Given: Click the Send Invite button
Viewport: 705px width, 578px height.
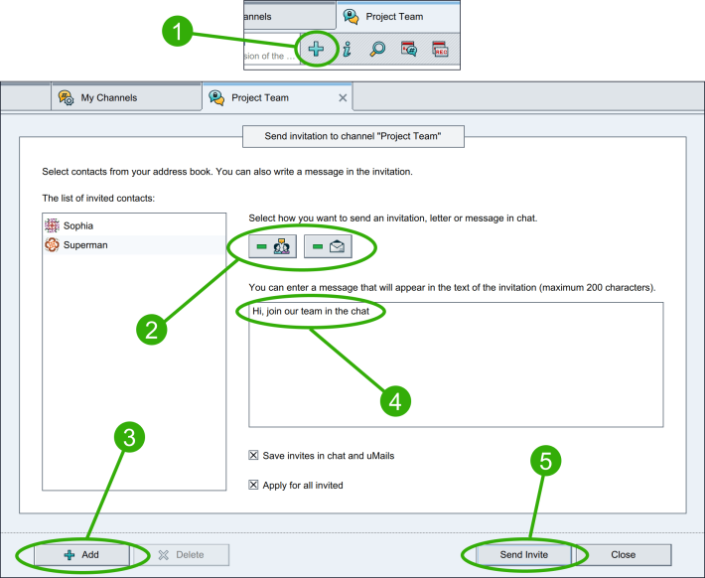Looking at the screenshot, I should 524,554.
